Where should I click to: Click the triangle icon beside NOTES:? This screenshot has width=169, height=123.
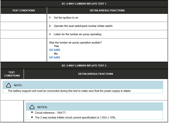pyautogui.click(x=32, y=107)
